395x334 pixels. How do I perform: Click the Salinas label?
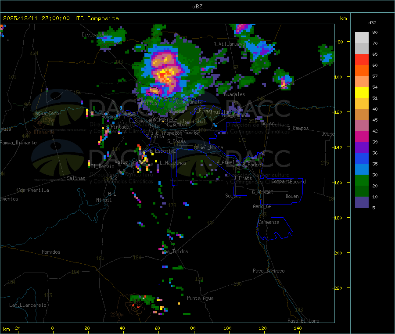click(x=76, y=178)
